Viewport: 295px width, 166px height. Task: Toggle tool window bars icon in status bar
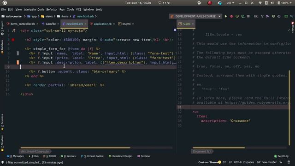(x=2, y=162)
